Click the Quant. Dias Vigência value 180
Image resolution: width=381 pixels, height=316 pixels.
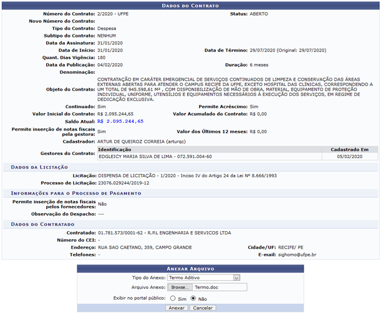[x=101, y=57]
